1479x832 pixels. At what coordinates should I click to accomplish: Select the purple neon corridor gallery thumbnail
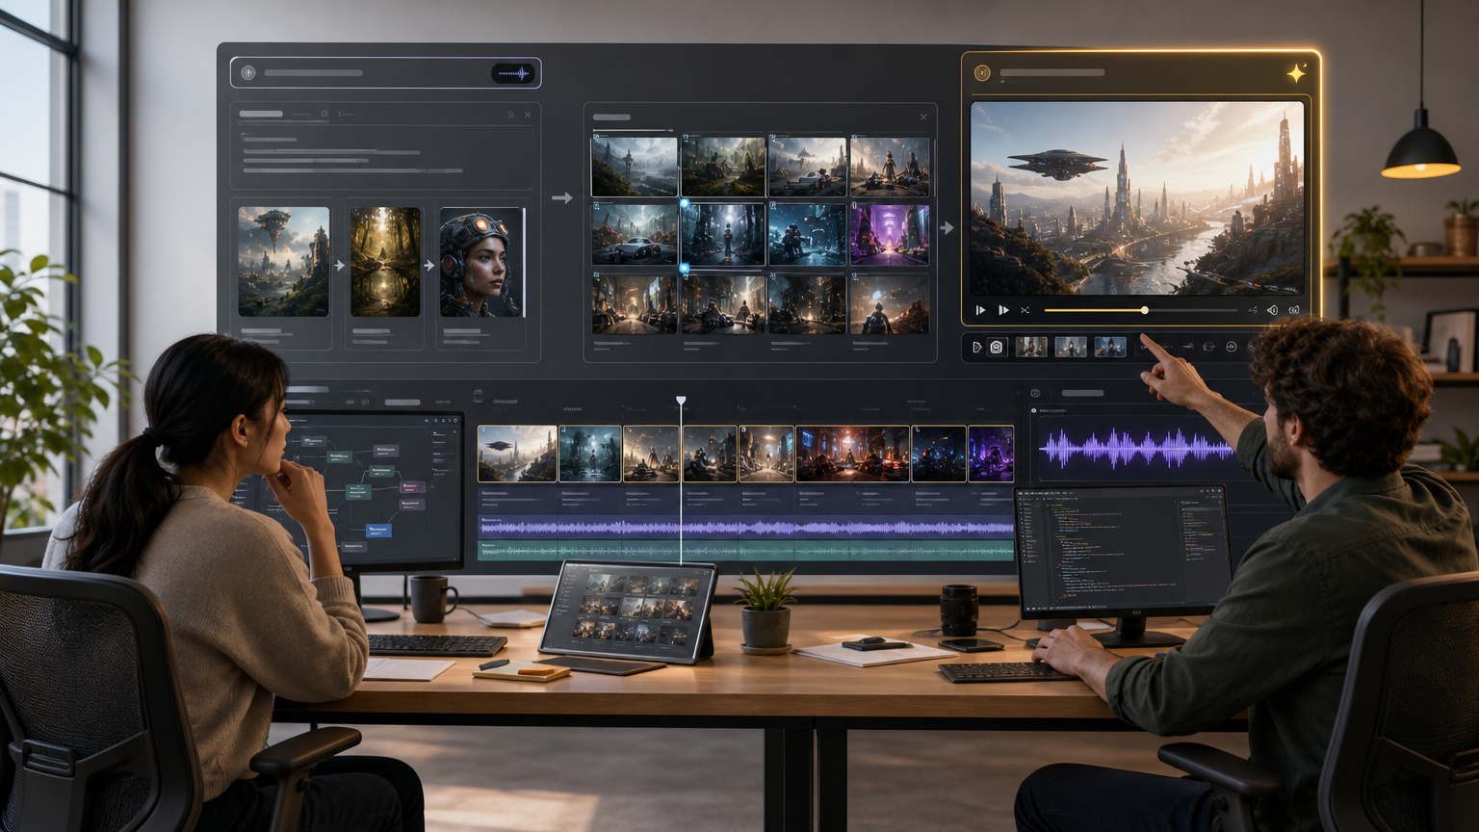click(x=891, y=234)
